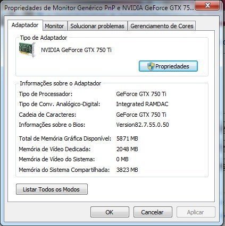Click the 2048 MB dedicated video memory value
Viewport: 225px width, 226px height.
[127, 149]
